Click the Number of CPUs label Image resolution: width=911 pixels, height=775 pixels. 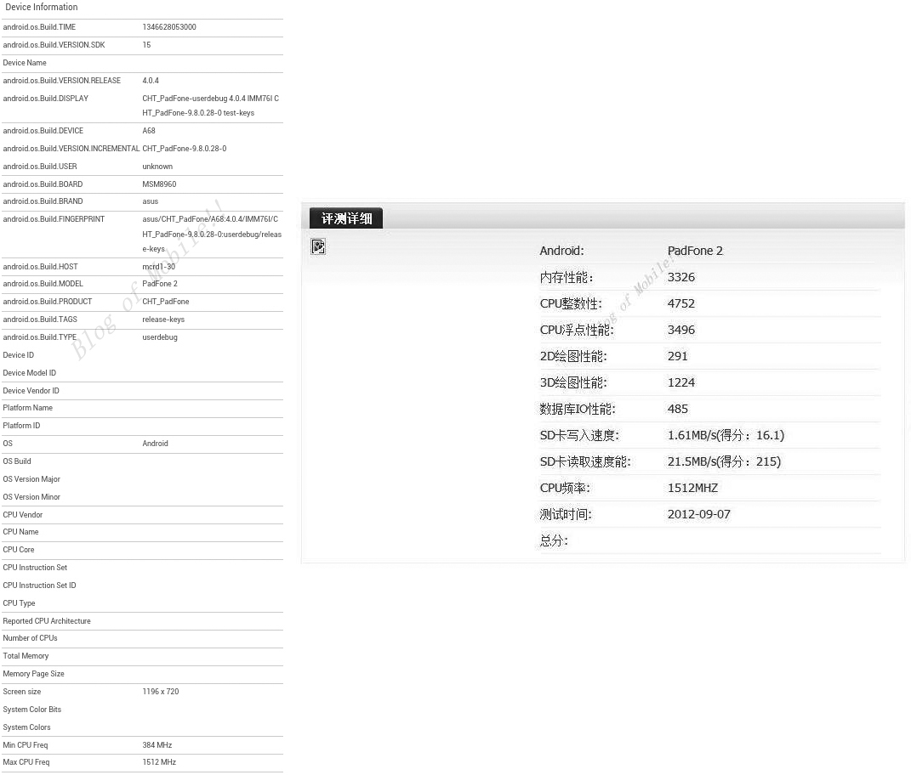click(x=31, y=638)
